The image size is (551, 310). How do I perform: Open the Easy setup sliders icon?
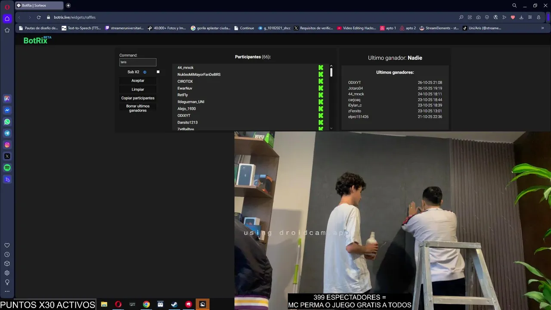(530, 17)
